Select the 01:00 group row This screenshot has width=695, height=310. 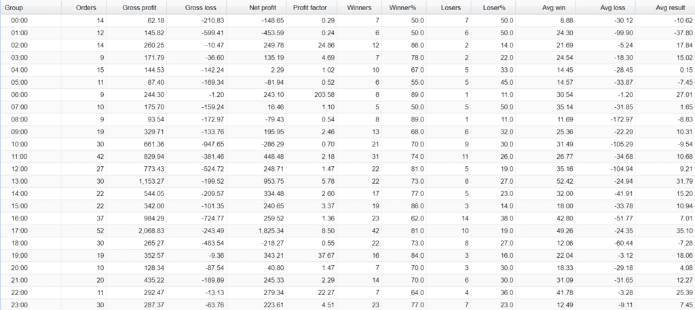coord(347,33)
